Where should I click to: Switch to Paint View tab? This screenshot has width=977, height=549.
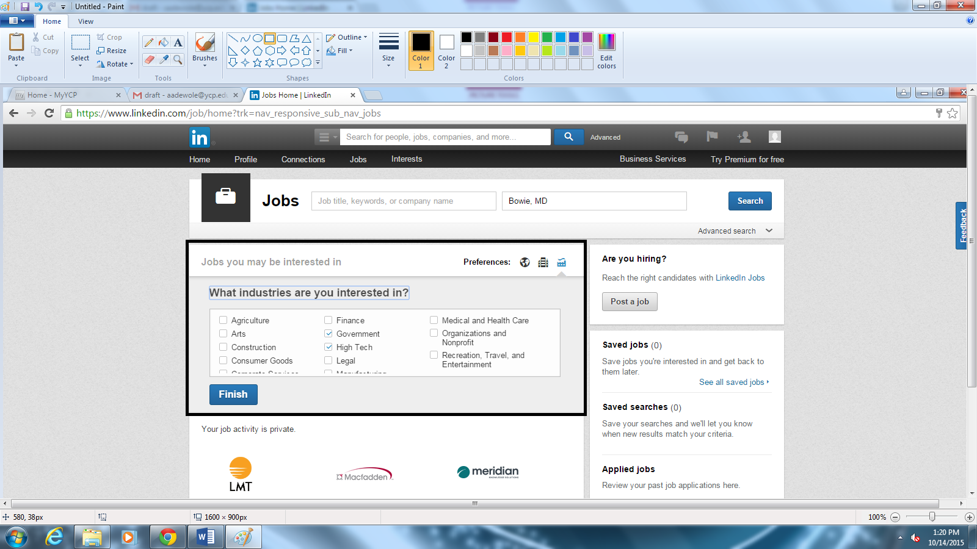click(x=85, y=21)
